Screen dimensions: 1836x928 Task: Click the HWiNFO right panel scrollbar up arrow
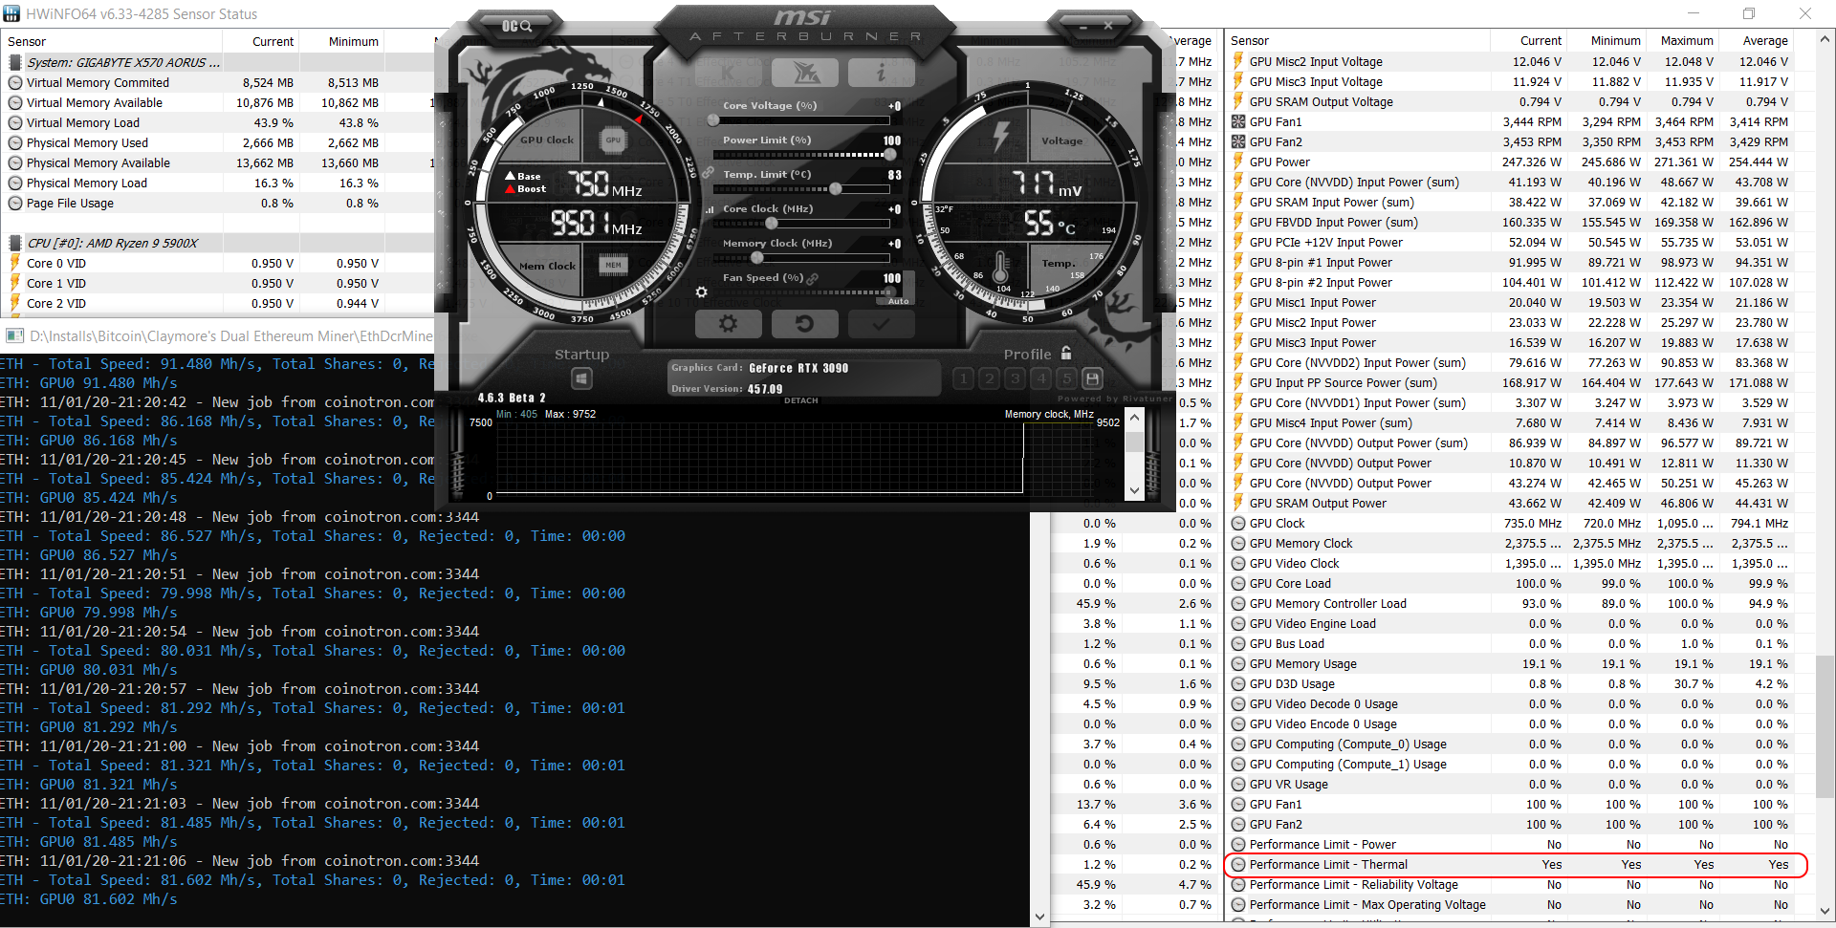(x=1825, y=39)
